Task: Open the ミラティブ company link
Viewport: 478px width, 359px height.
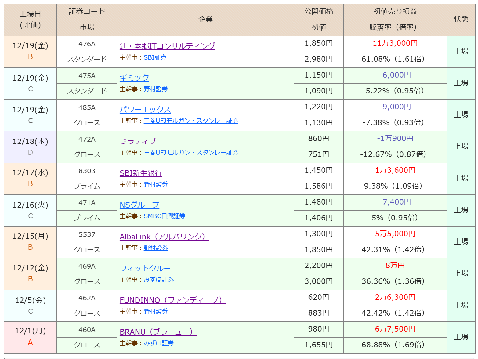Action: click(x=138, y=141)
